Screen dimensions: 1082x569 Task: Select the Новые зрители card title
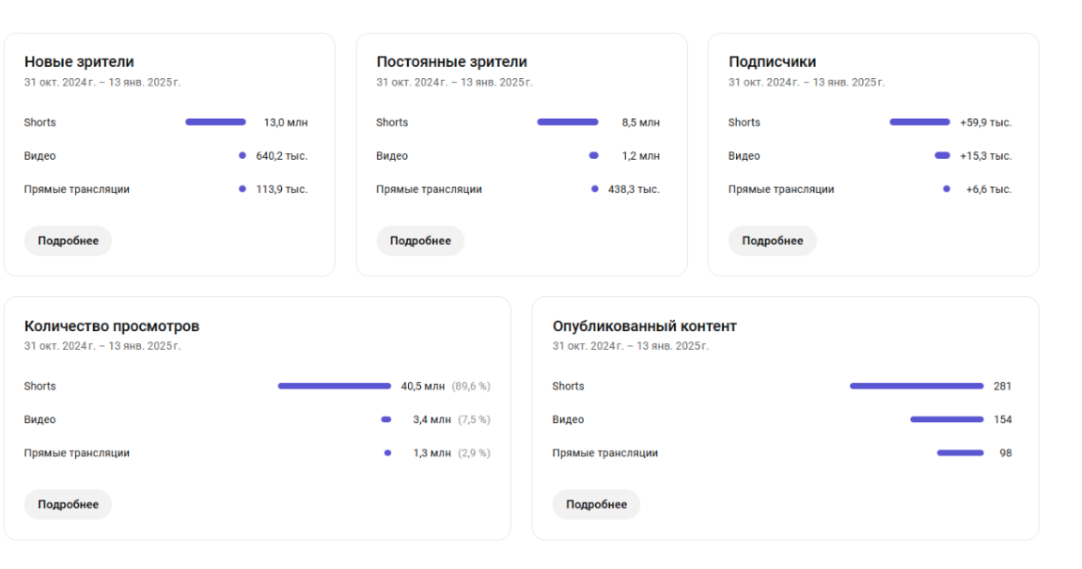79,61
